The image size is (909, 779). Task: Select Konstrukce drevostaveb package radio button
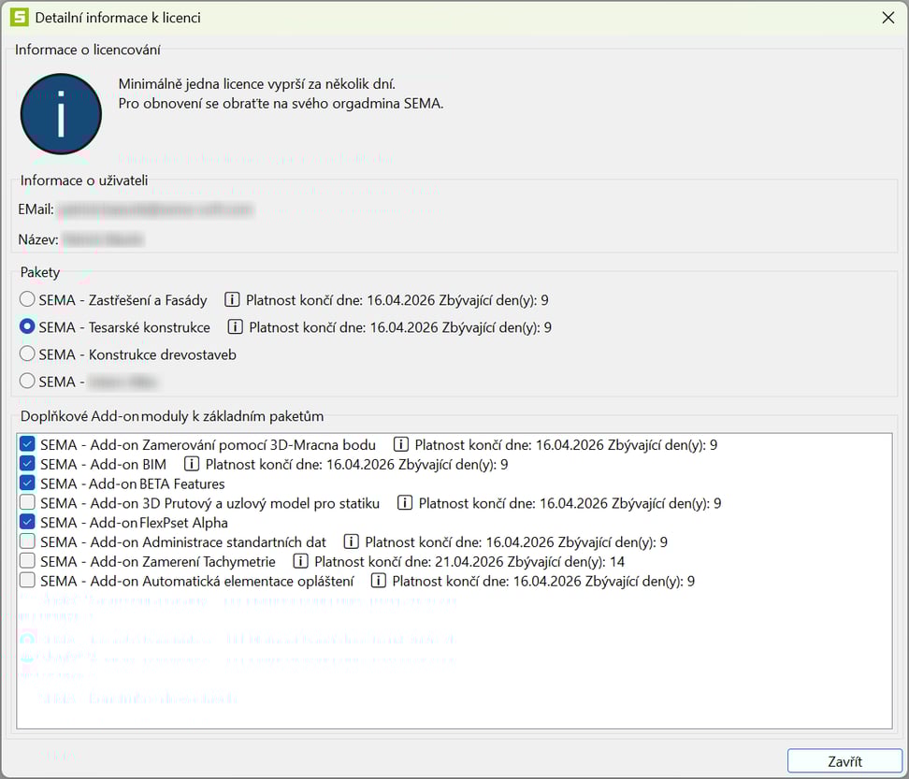(x=28, y=354)
